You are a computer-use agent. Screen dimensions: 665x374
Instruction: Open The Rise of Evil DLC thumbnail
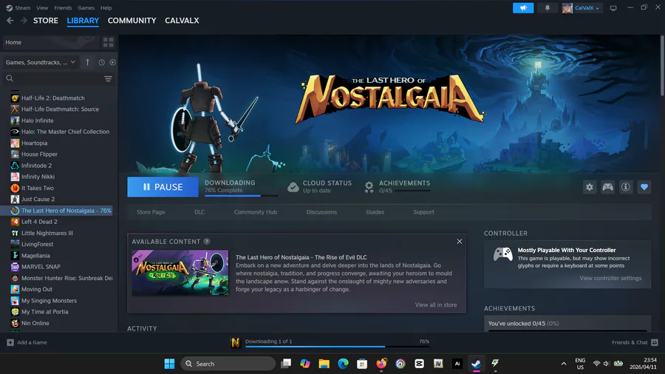180,273
